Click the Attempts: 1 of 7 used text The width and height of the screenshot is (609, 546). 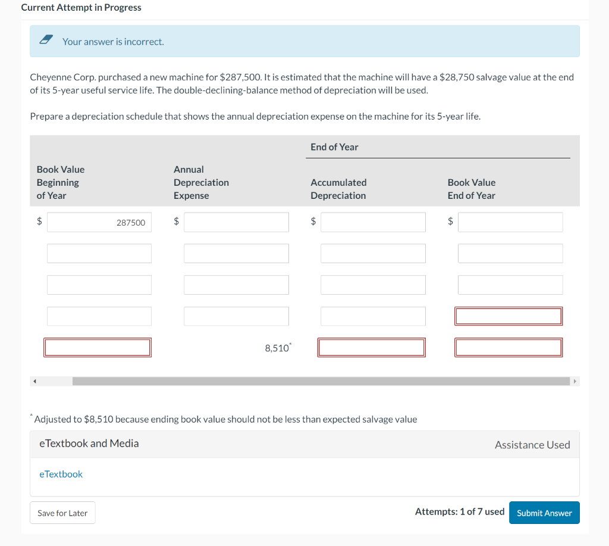click(460, 511)
